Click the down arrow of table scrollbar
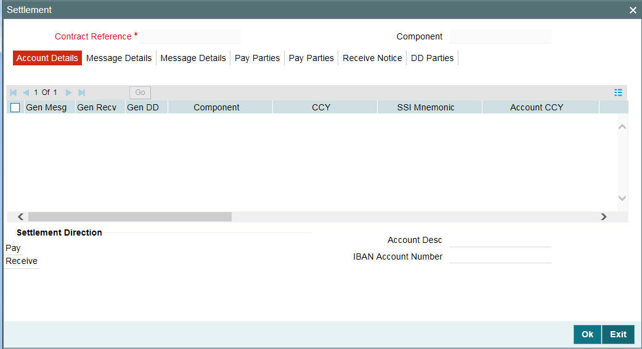 click(x=622, y=199)
